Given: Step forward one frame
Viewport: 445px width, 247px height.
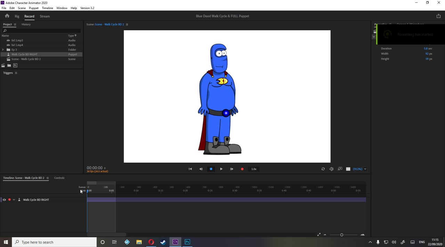Looking at the screenshot, I should [x=232, y=169].
